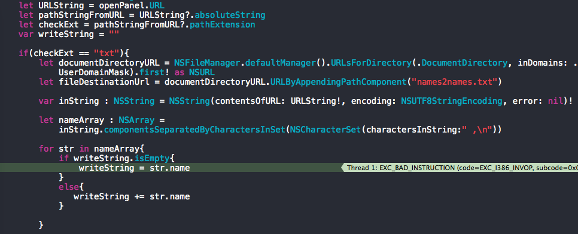The image size is (578, 234).
Task: Click the componentsSeparatedByCharactersInSet method call
Action: (x=194, y=130)
